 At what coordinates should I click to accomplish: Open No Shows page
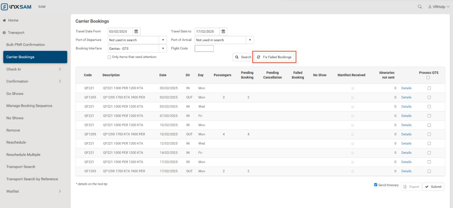(15, 118)
